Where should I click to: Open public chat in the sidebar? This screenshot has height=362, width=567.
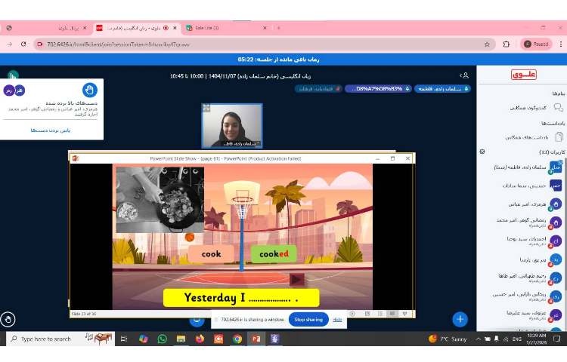click(531, 108)
